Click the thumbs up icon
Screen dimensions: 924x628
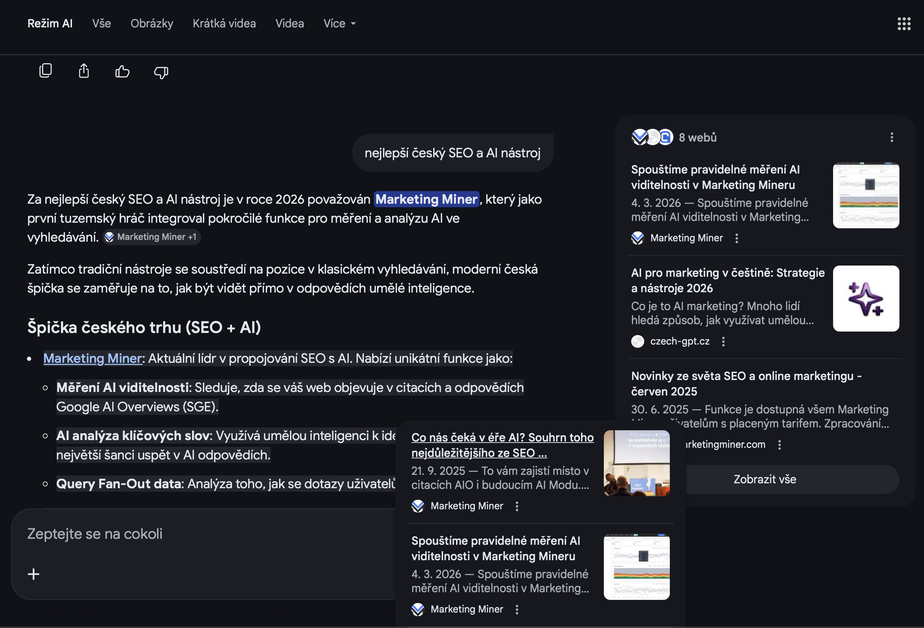click(122, 72)
